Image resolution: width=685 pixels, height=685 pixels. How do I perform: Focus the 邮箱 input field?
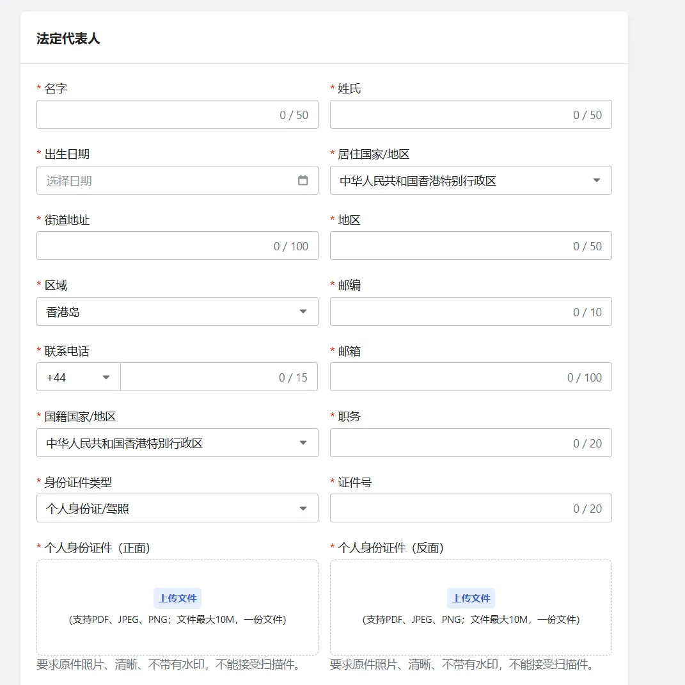[x=448, y=377]
